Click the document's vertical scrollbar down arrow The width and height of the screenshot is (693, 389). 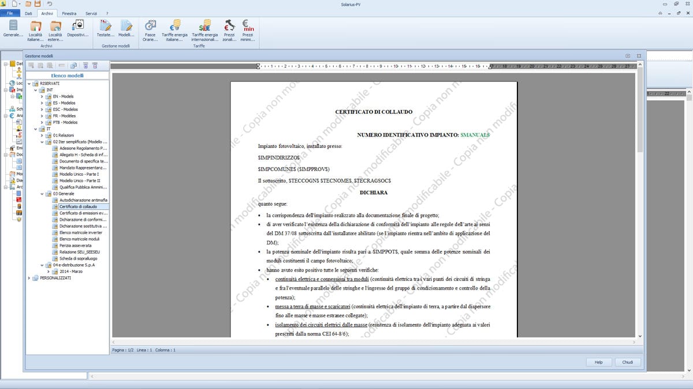639,336
